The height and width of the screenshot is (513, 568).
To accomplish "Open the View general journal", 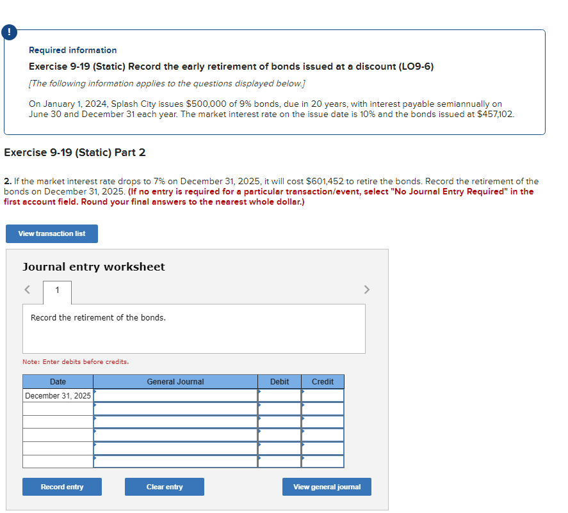I will [327, 487].
